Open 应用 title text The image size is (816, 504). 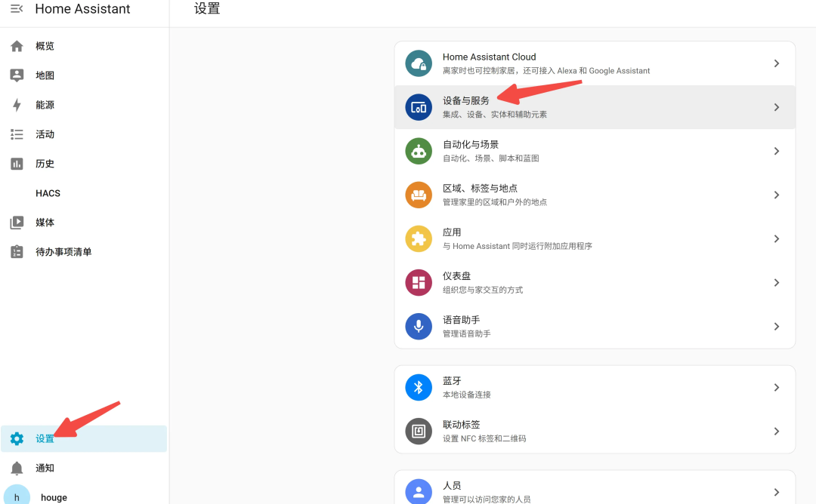(452, 232)
